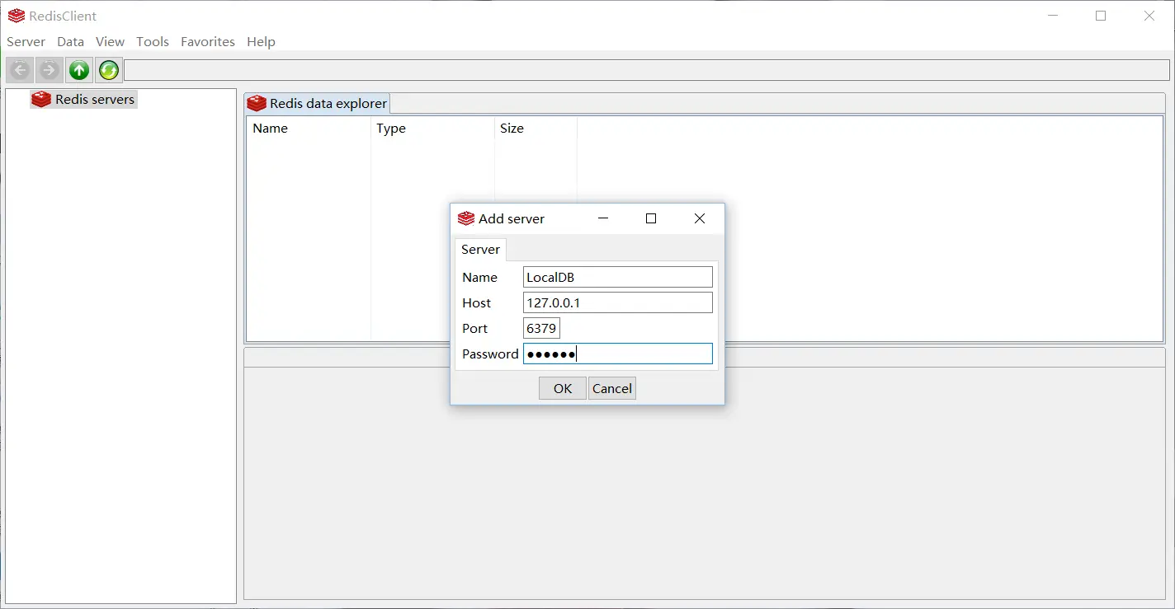Viewport: 1175px width, 609px height.
Task: Click the toolbar address path field
Action: 646,70
